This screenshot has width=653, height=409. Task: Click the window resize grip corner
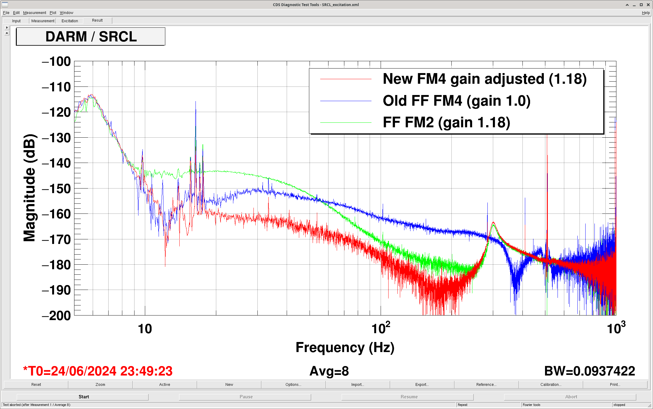pos(649,405)
